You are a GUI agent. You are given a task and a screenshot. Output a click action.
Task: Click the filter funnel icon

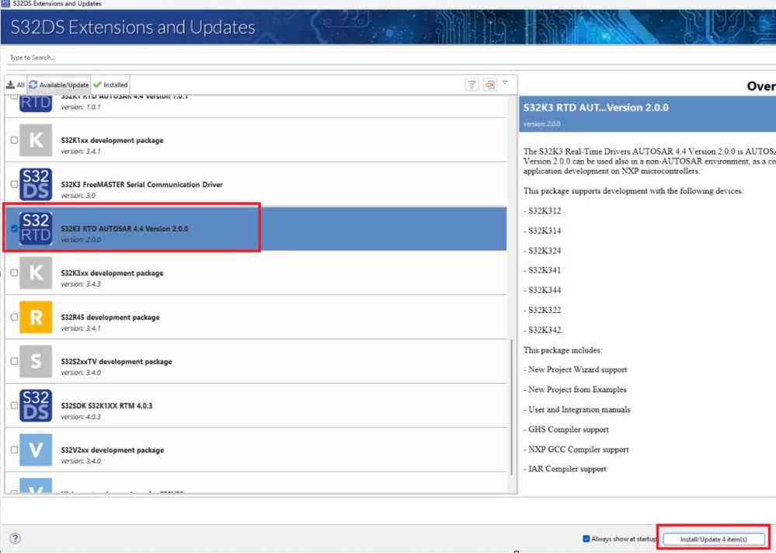tap(472, 85)
